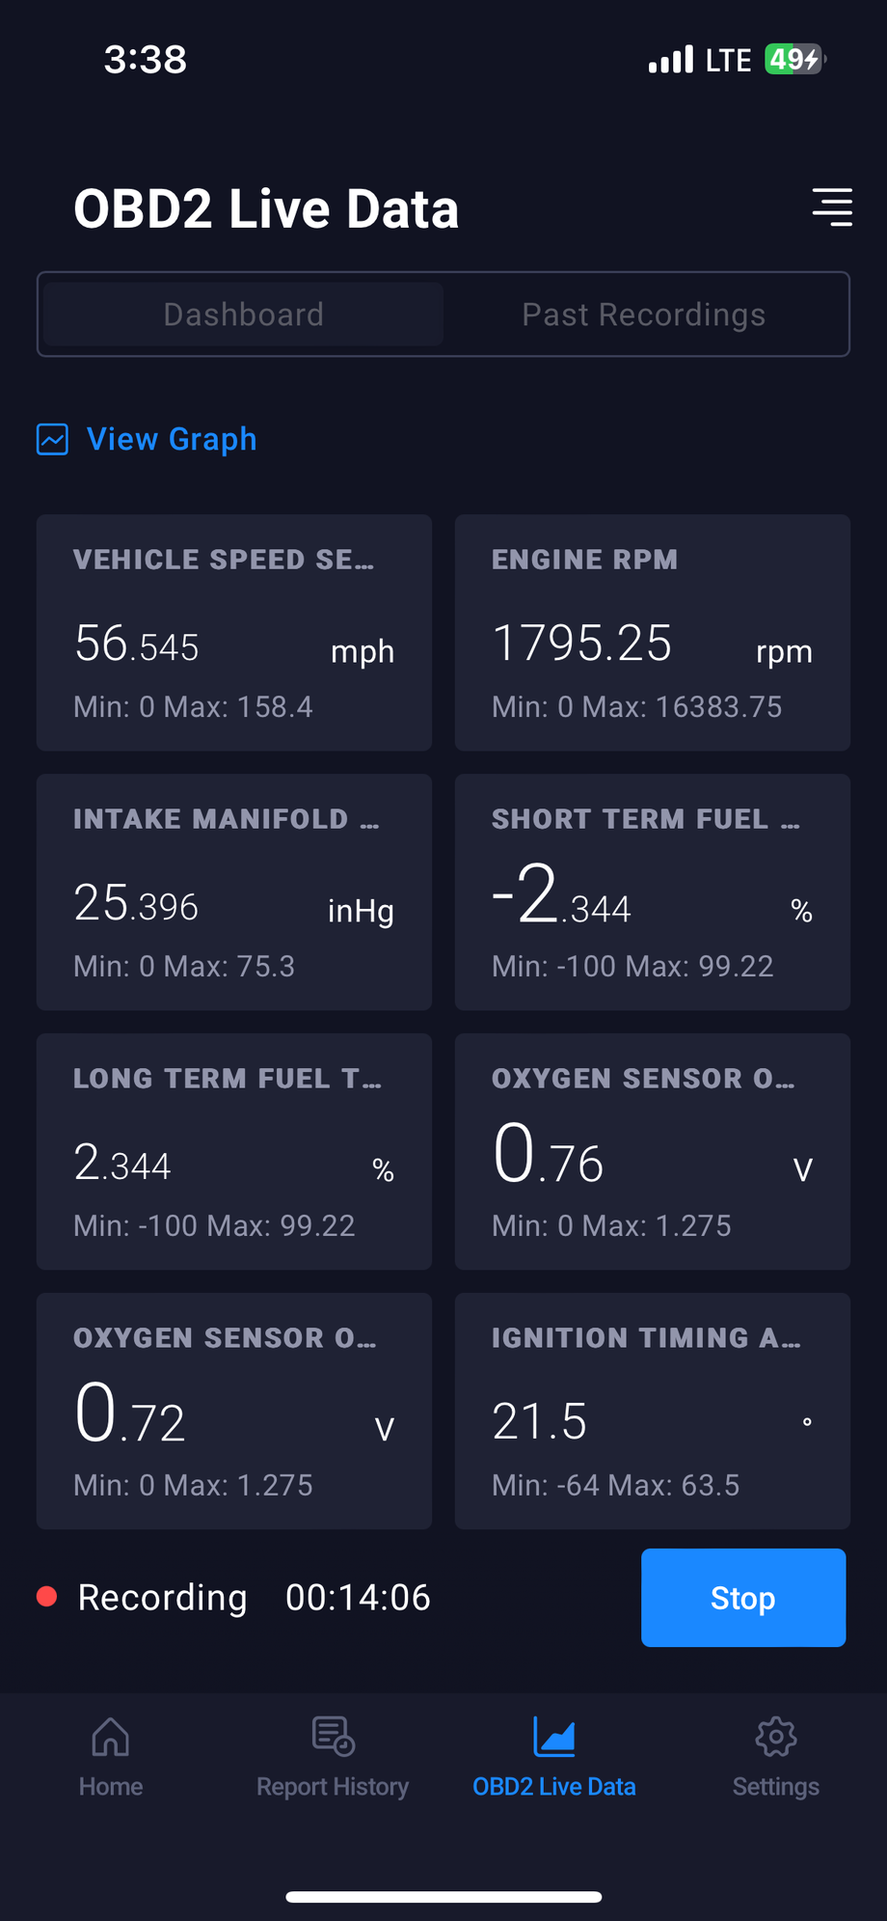Open the hamburger menu icon
Viewport: 887px width, 1921px height.
(x=832, y=207)
